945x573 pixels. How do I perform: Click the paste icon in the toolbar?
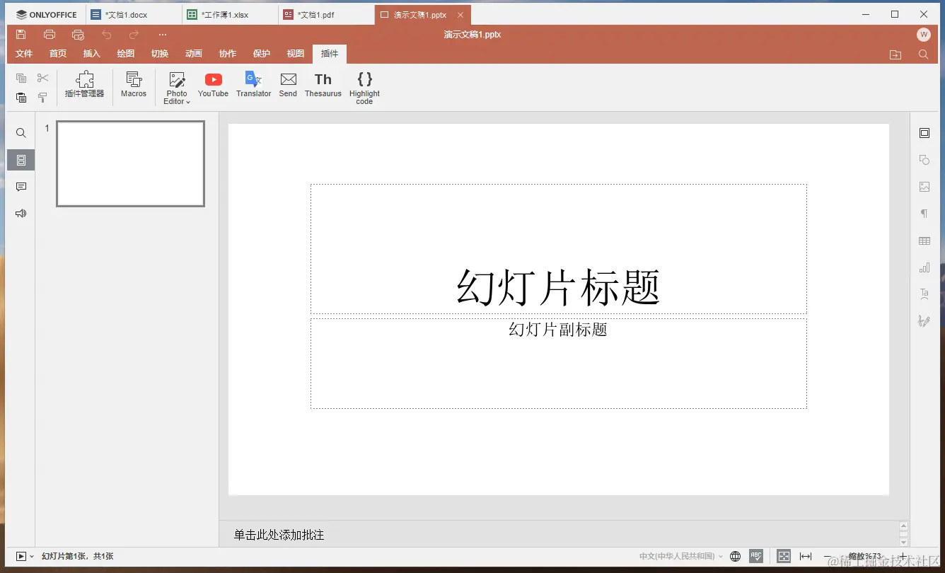[21, 98]
